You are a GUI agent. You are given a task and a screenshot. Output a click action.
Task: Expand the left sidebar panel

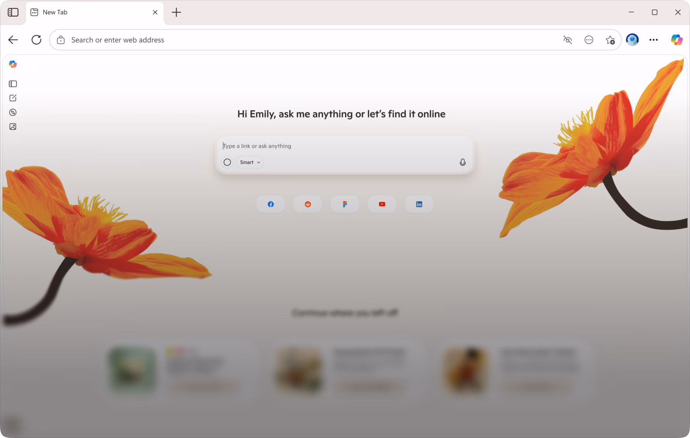pyautogui.click(x=13, y=84)
